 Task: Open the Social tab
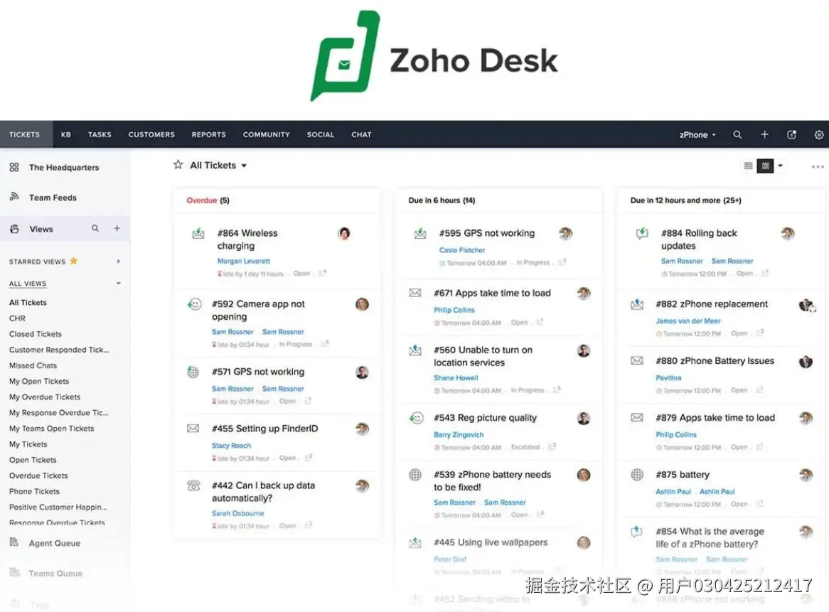[x=321, y=134]
